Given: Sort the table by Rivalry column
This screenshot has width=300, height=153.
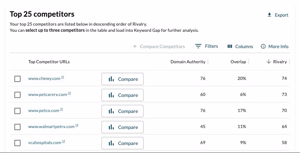Looking at the screenshot, I should coord(277,62).
